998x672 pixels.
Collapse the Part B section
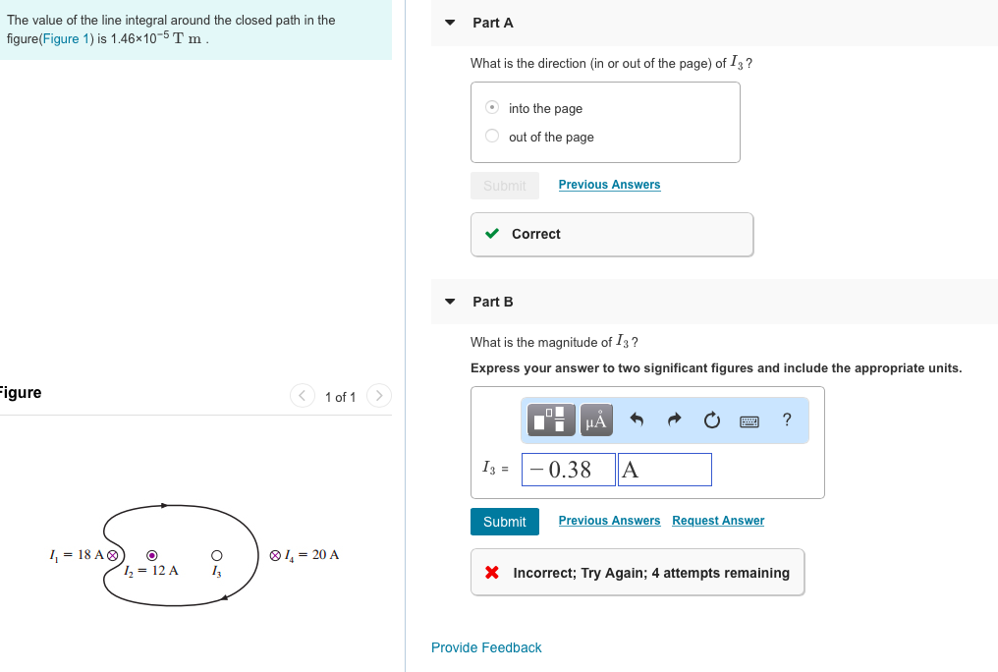click(449, 302)
